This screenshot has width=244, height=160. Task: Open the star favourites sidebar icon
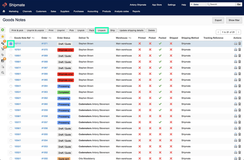click(x=3, y=36)
